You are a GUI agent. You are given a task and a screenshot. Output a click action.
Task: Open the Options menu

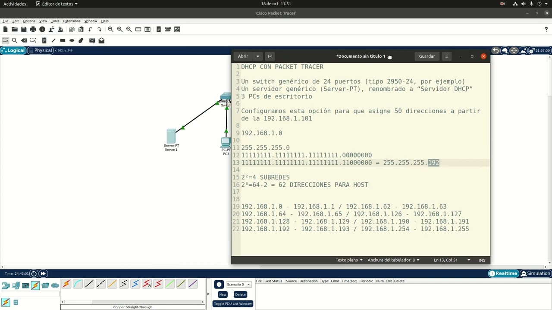coord(29,21)
